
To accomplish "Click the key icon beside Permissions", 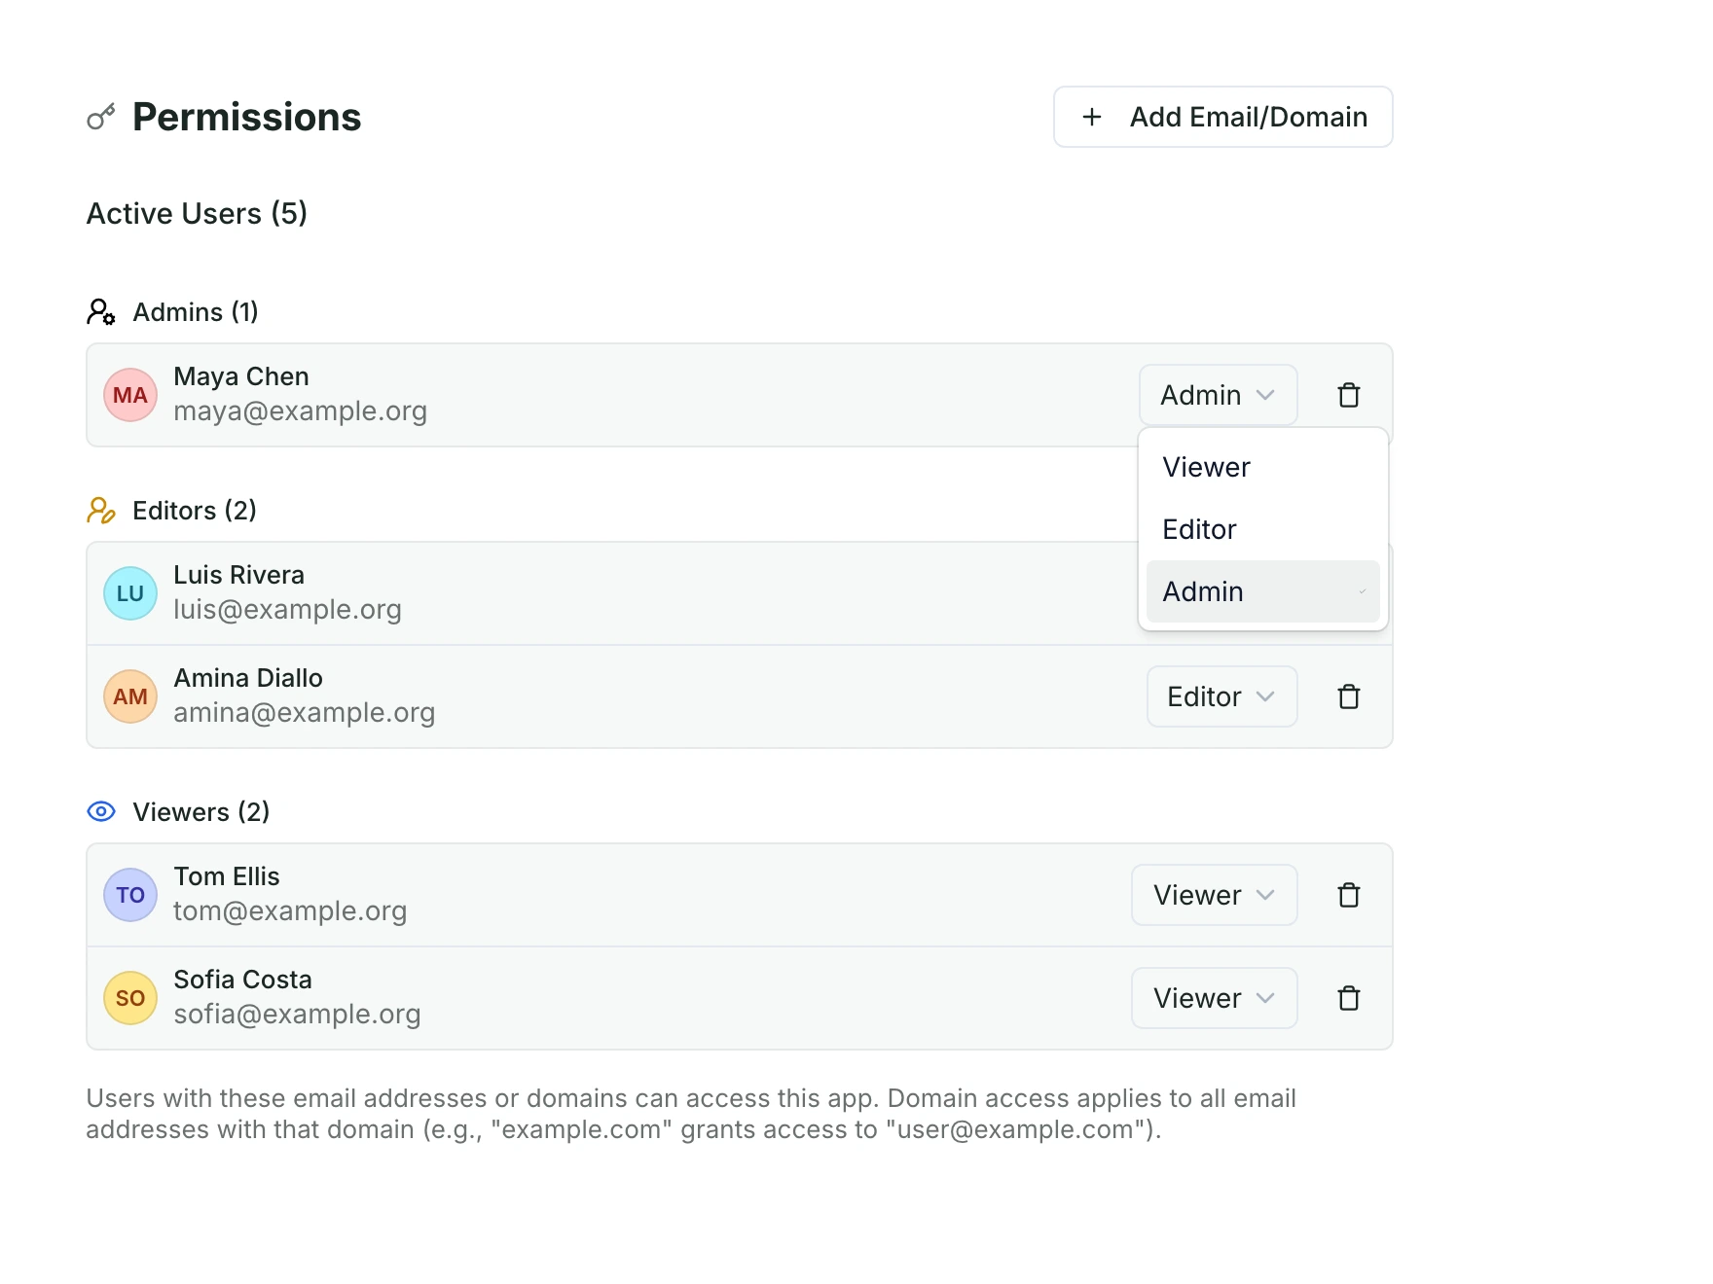I will (x=101, y=117).
